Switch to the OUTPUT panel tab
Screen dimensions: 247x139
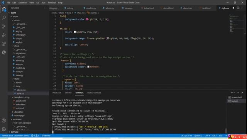click(68, 93)
